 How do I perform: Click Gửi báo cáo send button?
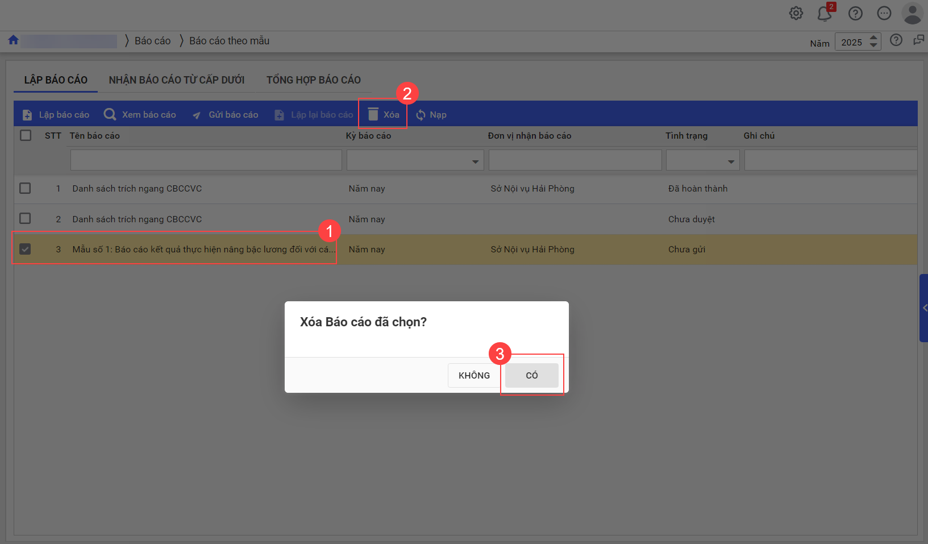[225, 115]
